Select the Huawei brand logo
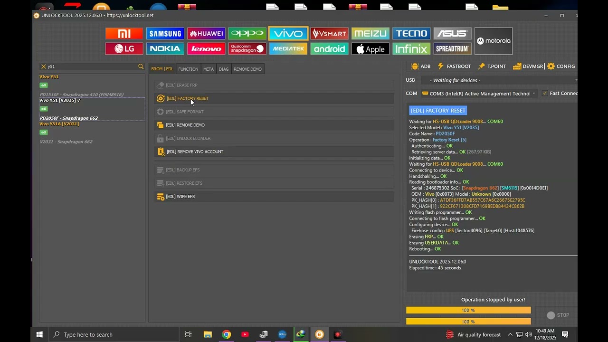Viewport: 608px width, 342px height. pos(206,34)
